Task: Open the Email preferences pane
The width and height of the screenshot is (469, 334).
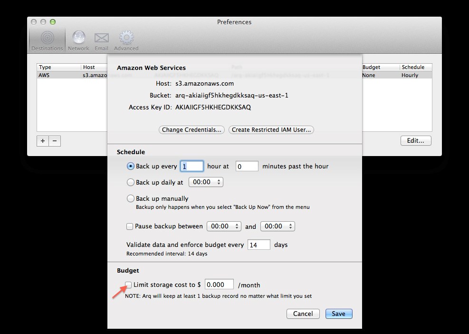Action: (101, 40)
